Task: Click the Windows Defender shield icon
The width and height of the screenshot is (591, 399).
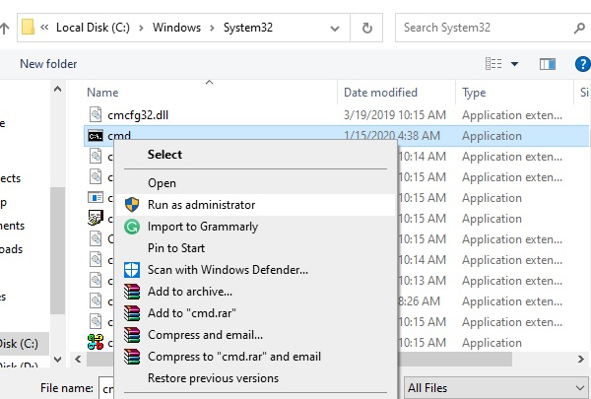Action: tap(132, 269)
